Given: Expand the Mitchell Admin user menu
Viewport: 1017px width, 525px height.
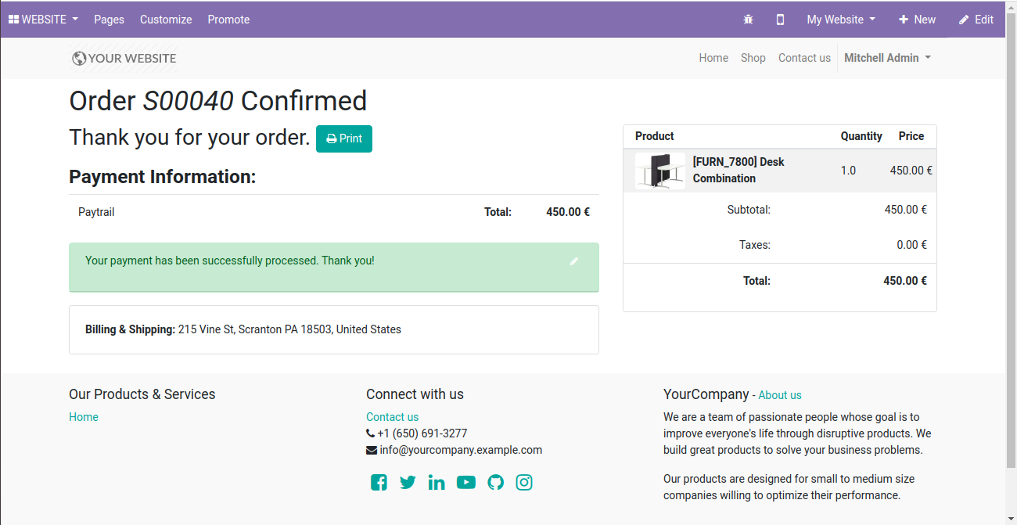Looking at the screenshot, I should 887,58.
